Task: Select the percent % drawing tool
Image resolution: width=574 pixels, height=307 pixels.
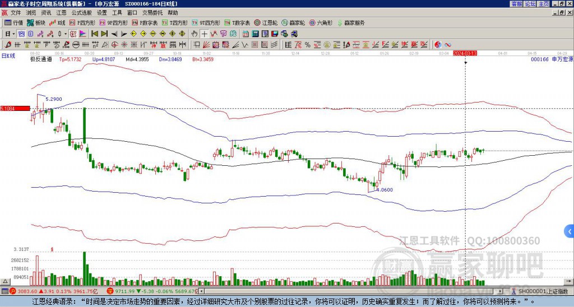Action: click(308, 45)
